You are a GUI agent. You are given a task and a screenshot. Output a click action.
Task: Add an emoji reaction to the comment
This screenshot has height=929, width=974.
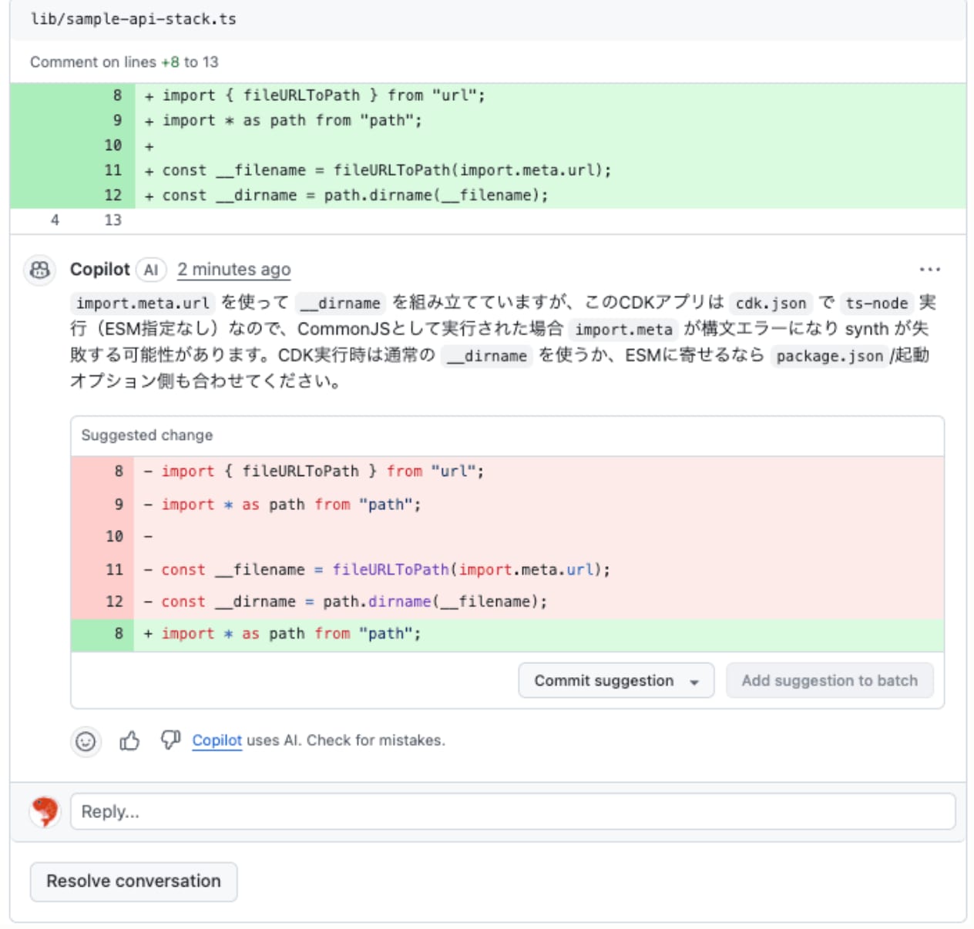coord(86,741)
